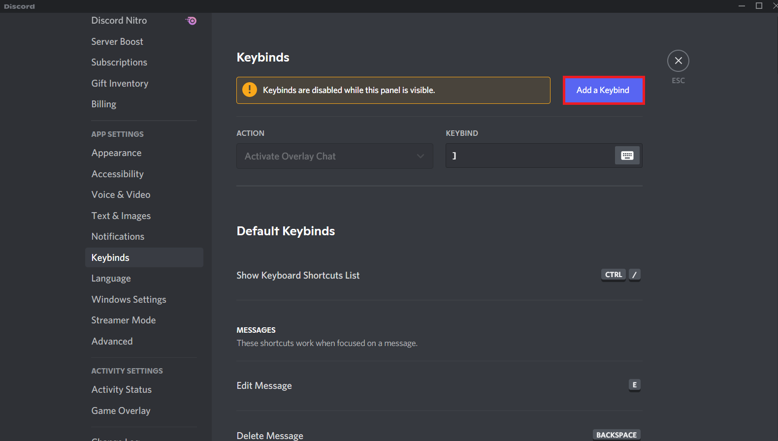Go to Voice & Video settings
The width and height of the screenshot is (778, 441).
[x=121, y=195]
